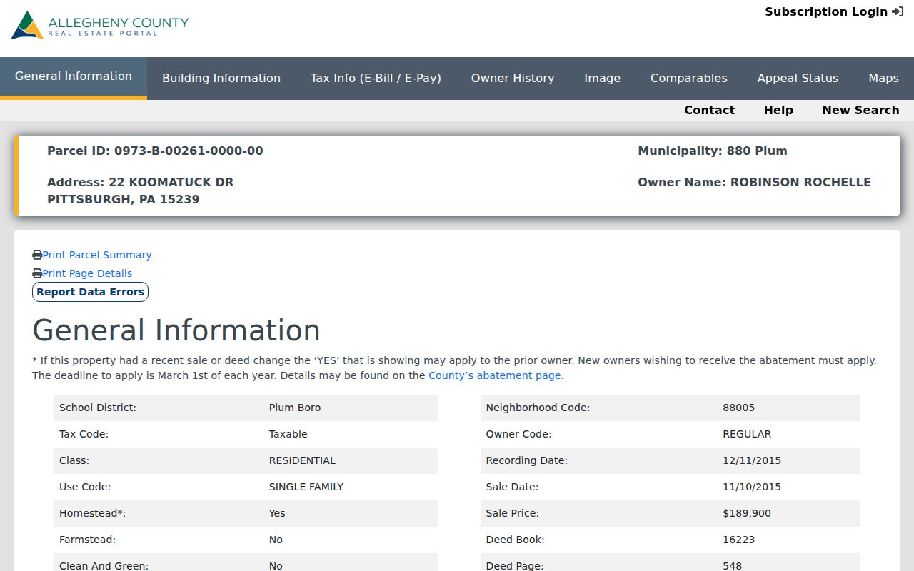This screenshot has width=914, height=571.
Task: Click the Neighborhood Code value 88005
Action: point(738,408)
